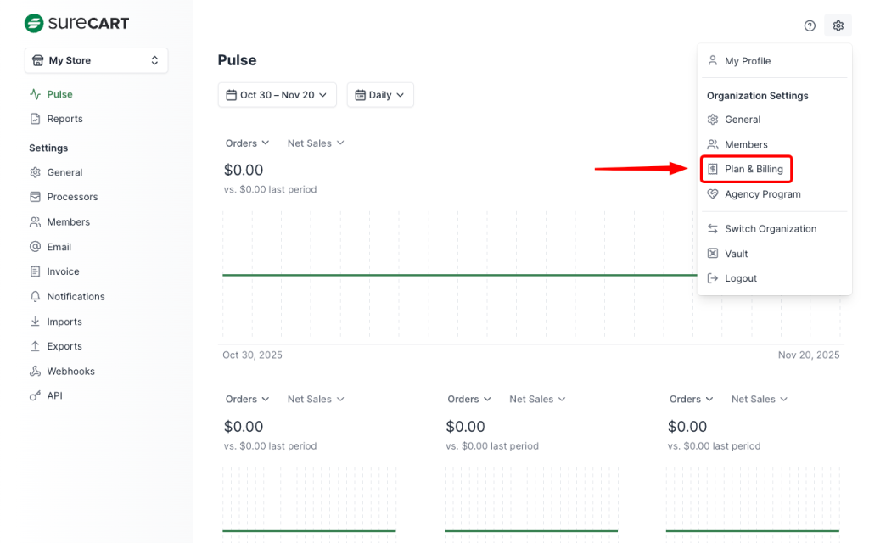This screenshot has width=869, height=543.
Task: Select My Profile in the menu
Action: (747, 61)
